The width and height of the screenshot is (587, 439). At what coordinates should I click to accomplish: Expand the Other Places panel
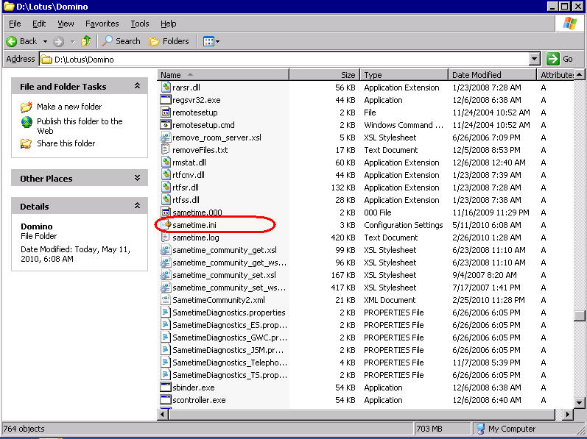click(x=138, y=178)
